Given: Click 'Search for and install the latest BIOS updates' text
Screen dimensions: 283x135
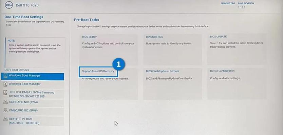Looking at the screenshot, I should (x=237, y=45).
